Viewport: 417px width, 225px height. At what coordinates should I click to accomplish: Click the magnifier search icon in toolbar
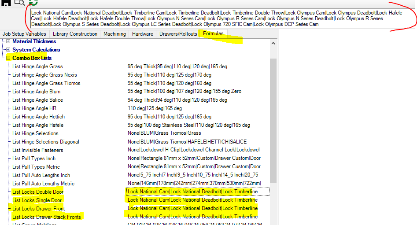coord(19,2)
